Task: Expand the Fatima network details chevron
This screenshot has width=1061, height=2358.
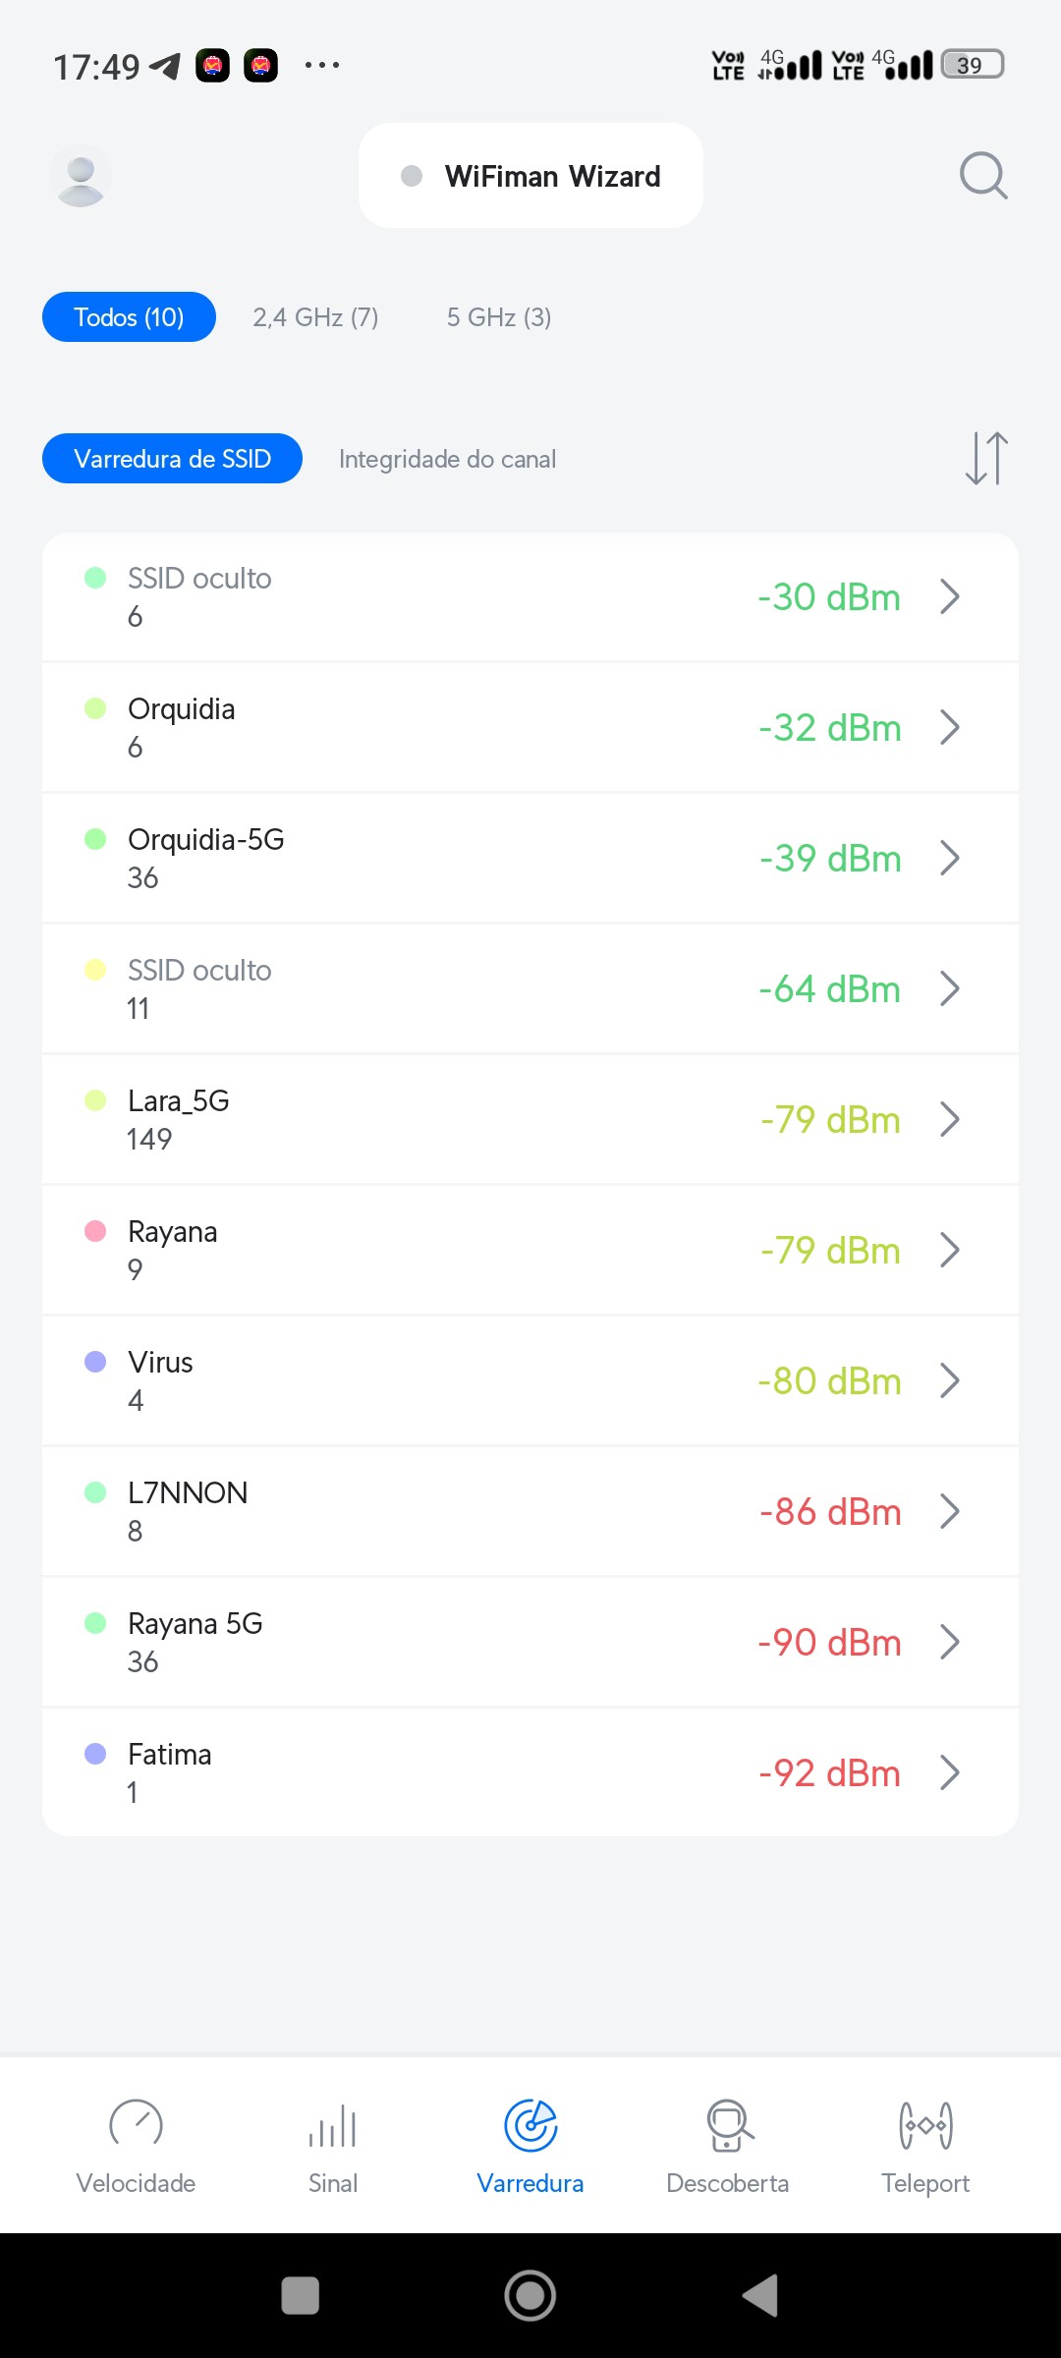Action: [x=949, y=1772]
